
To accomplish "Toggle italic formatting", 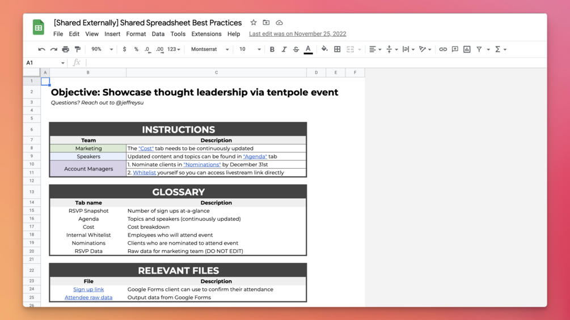I will (284, 49).
